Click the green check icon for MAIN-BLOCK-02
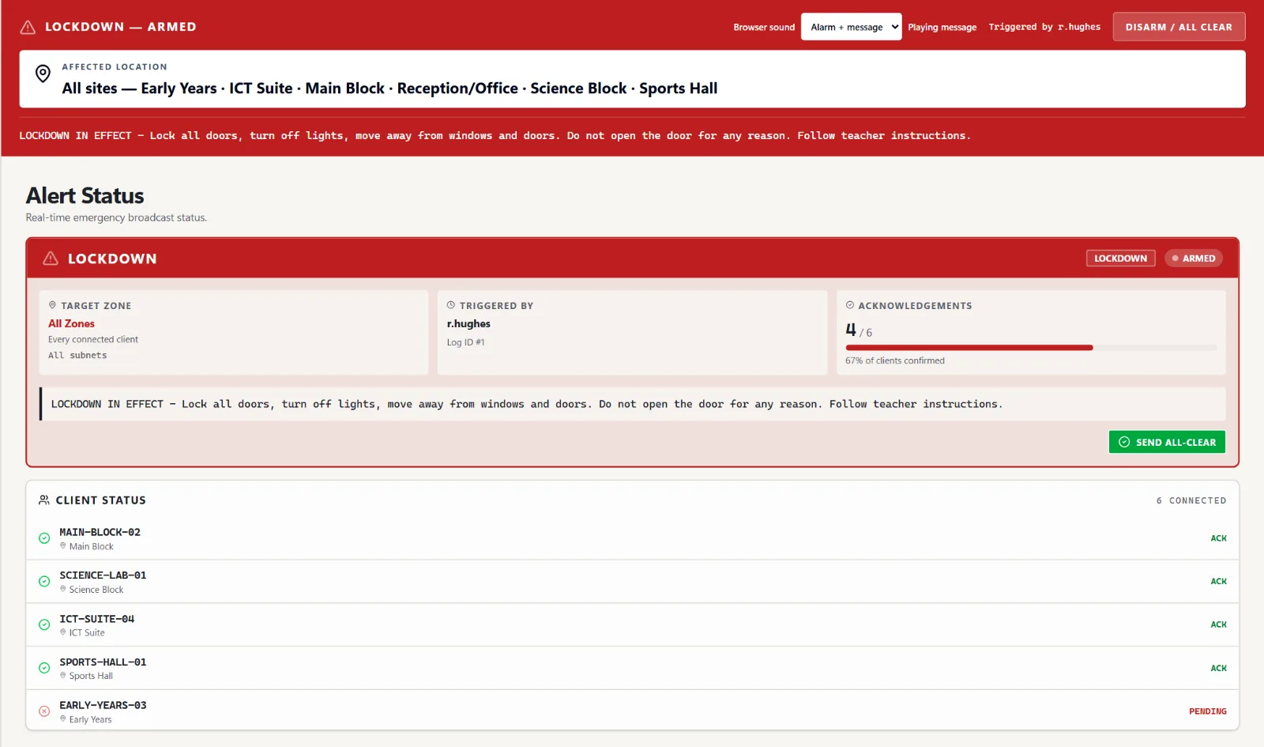 point(44,538)
